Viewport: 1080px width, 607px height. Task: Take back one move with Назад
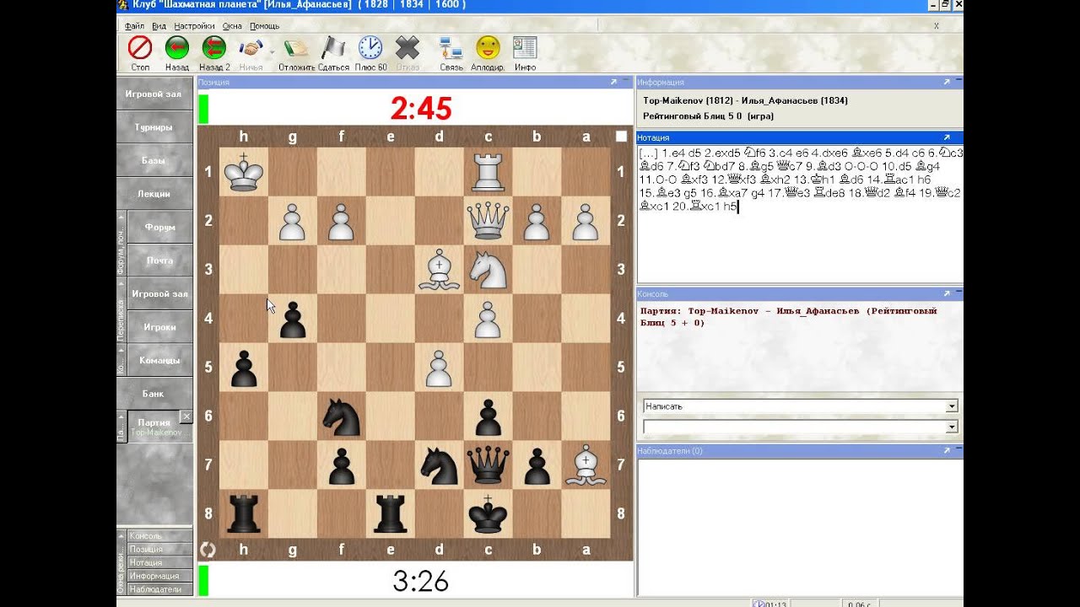[x=177, y=47]
